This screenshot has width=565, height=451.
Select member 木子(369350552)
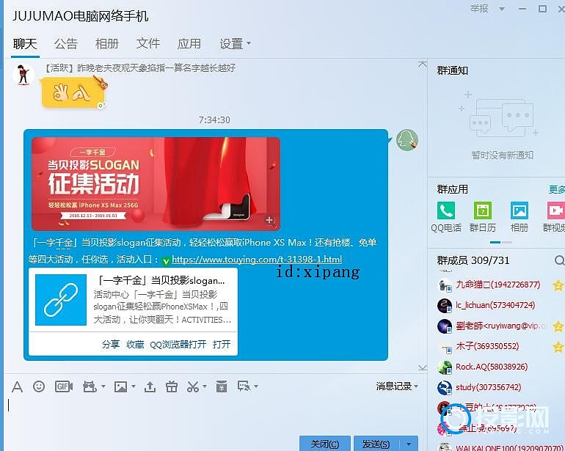(487, 346)
